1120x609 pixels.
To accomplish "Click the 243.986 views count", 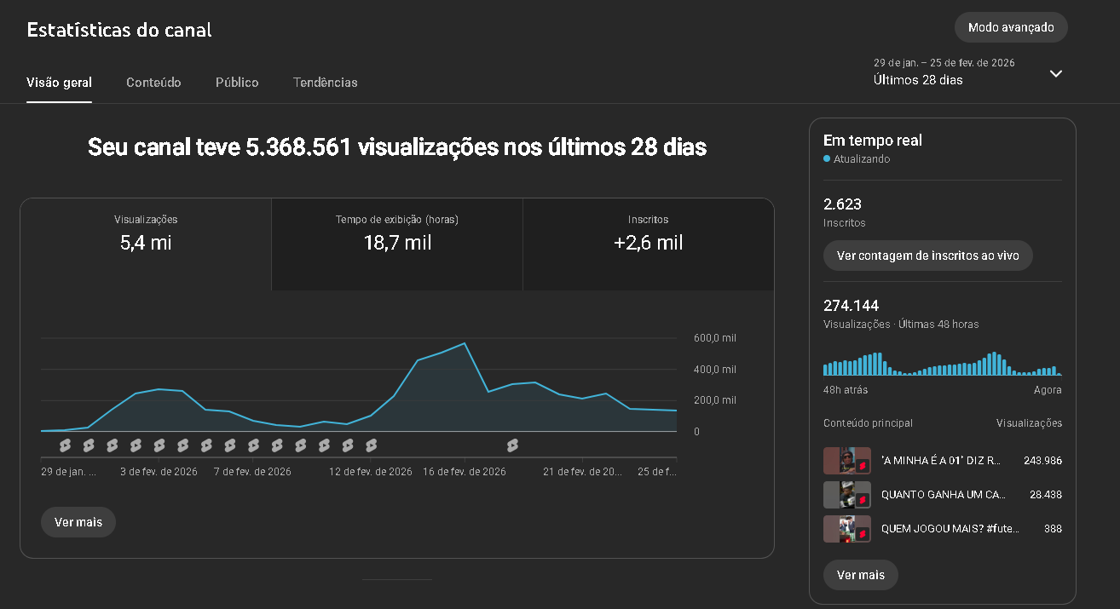I will click(1043, 461).
